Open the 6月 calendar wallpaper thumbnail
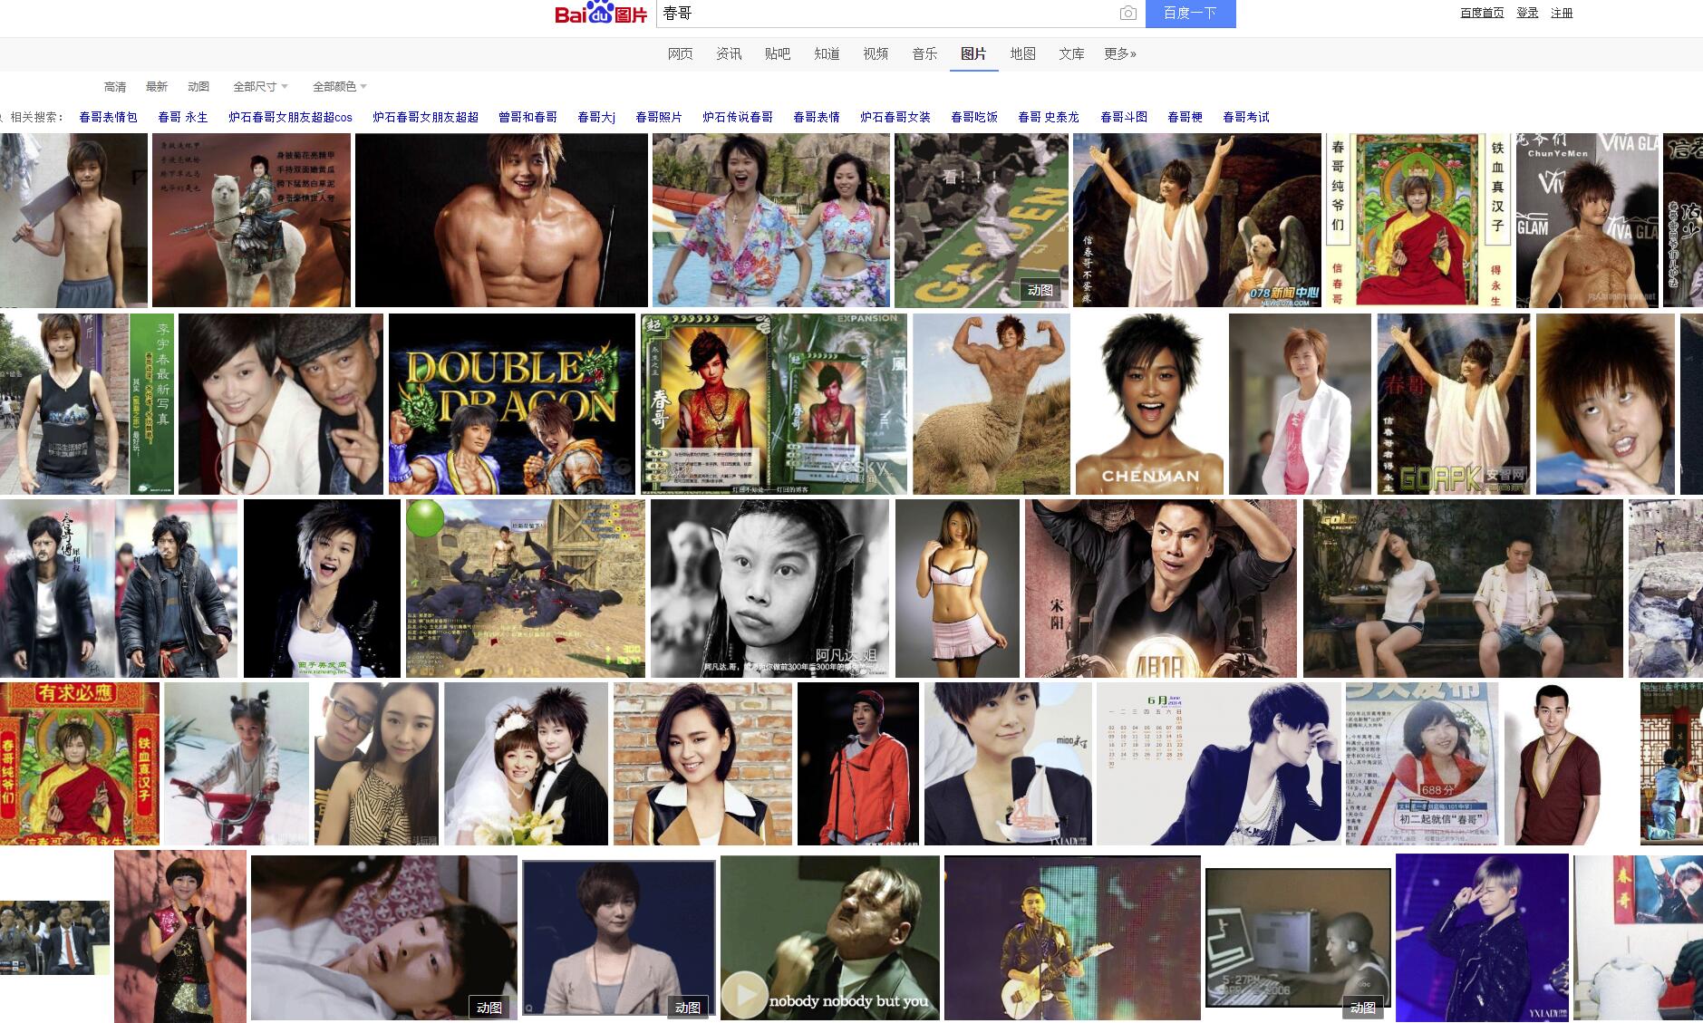Screen dimensions: 1703x1023 click(x=1219, y=764)
